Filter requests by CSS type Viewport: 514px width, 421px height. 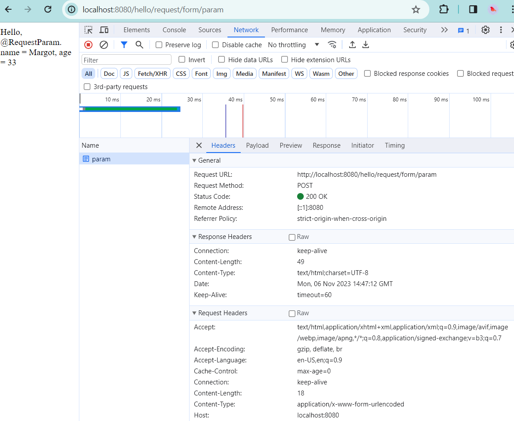point(181,74)
